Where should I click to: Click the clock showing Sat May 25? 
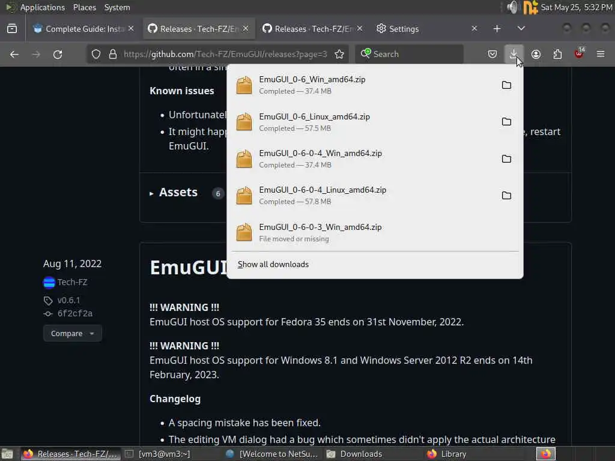point(576,7)
